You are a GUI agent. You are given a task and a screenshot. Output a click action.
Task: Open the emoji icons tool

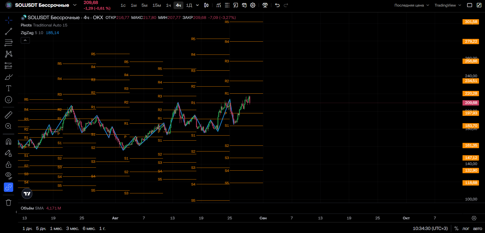(8, 100)
